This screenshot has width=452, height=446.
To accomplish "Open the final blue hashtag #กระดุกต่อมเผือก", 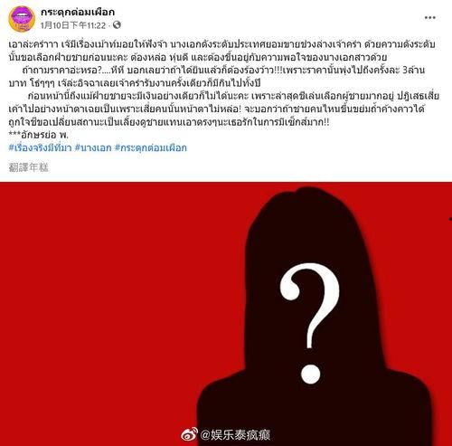I will [x=151, y=147].
